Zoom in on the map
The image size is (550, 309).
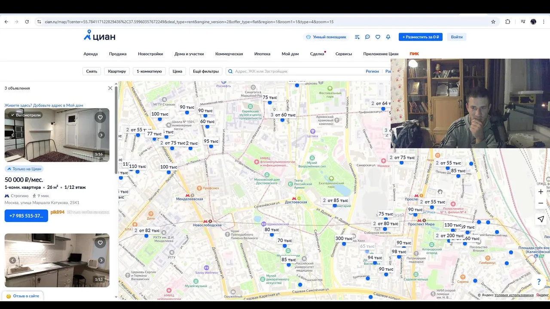[541, 192]
